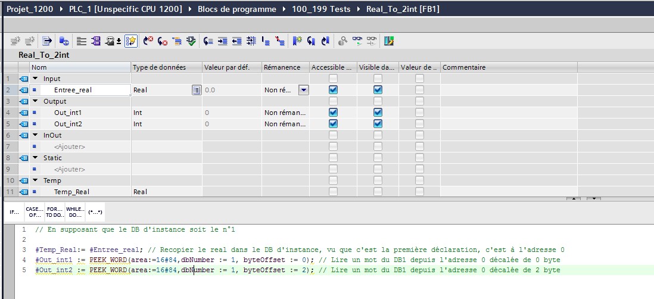Enable monitoring with green-arrow glasses icon
Viewport: 654px width, 299px height.
tap(357, 41)
